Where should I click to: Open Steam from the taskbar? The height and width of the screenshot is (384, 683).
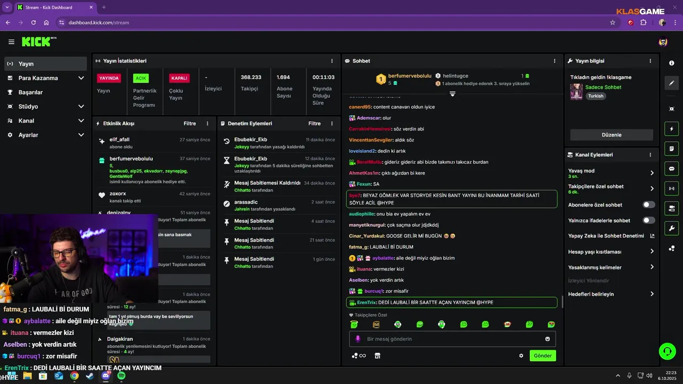(x=90, y=376)
